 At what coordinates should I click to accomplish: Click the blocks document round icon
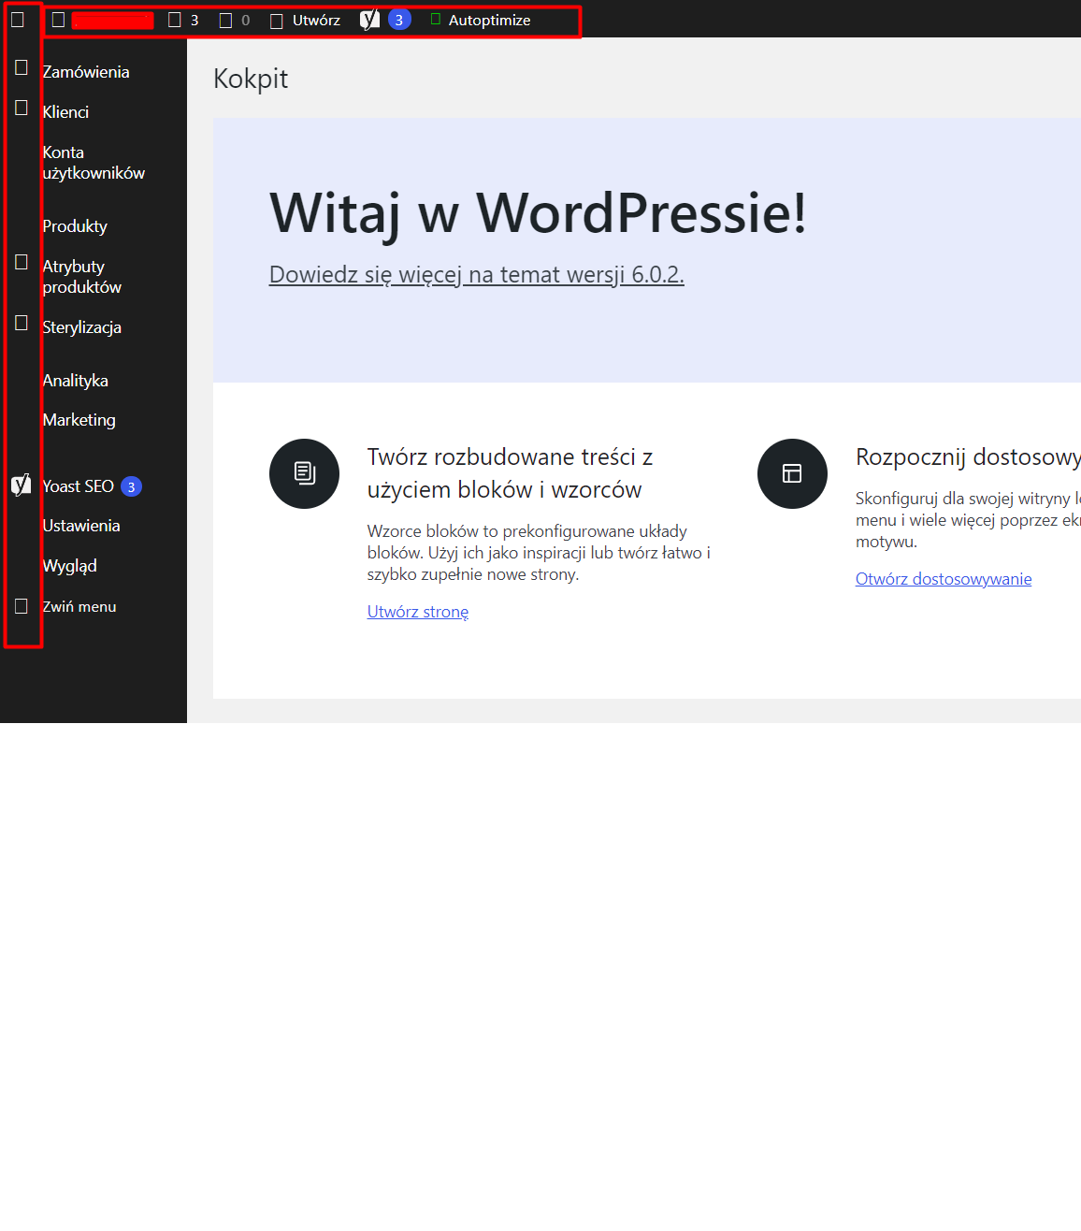pyautogui.click(x=304, y=473)
